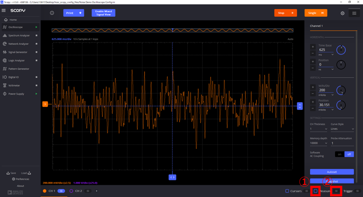Enable the Cursors checkbox

(x=287, y=191)
